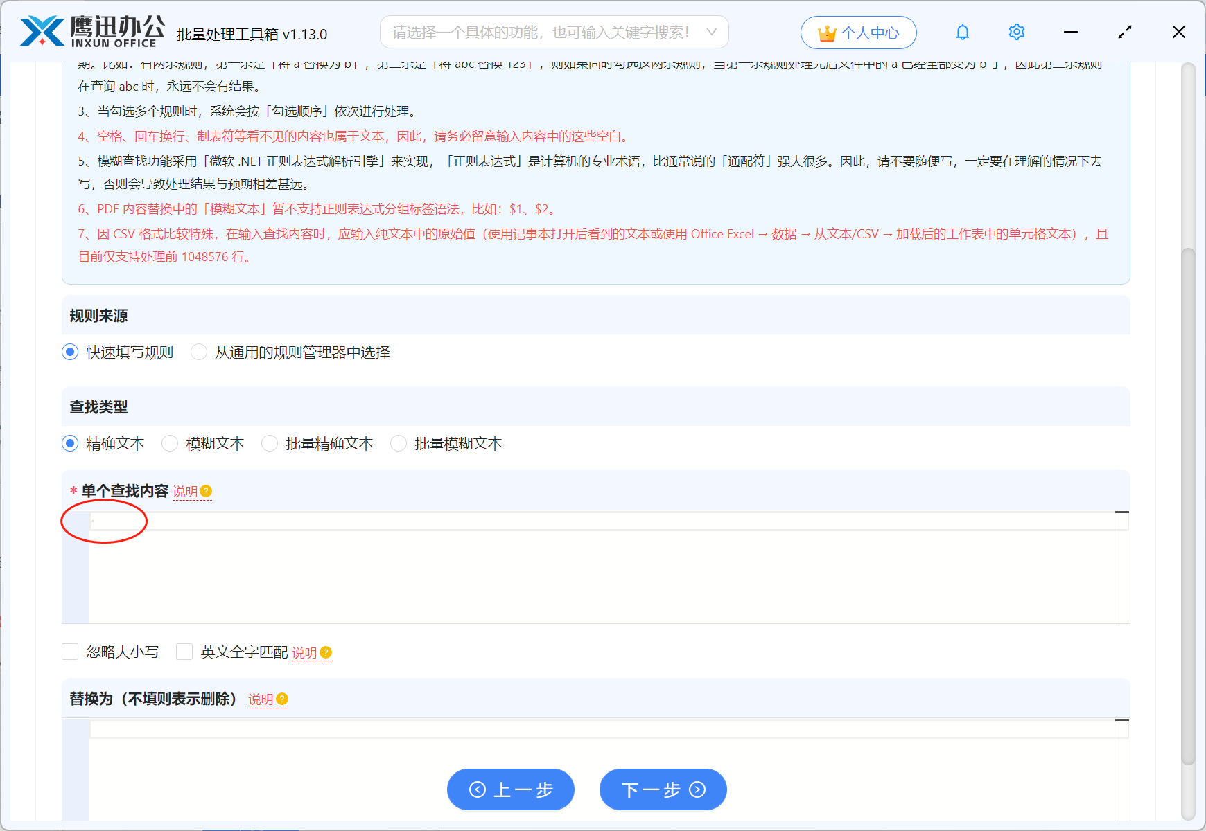
Task: Click the 上一步 button
Action: click(x=511, y=789)
